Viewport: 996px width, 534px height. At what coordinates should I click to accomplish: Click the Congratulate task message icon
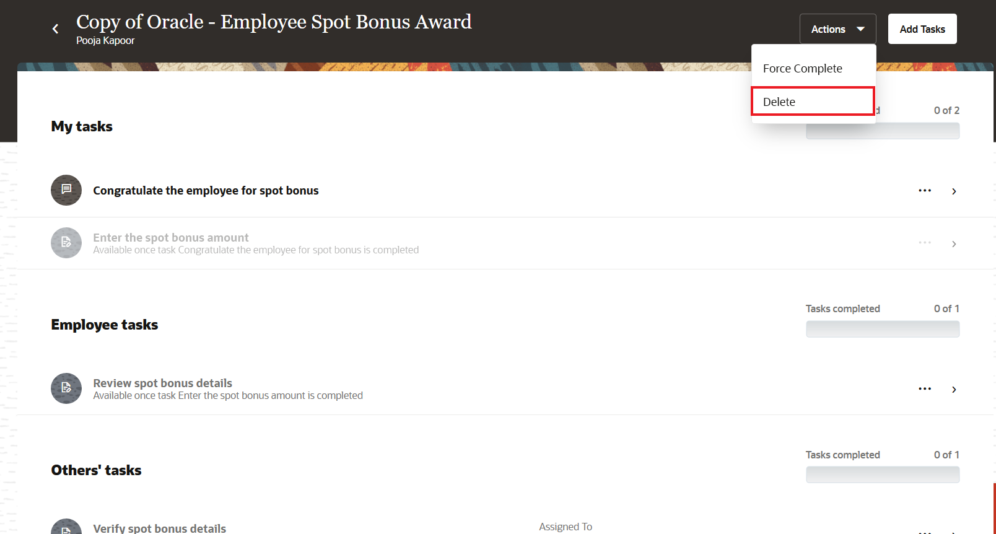pos(66,190)
